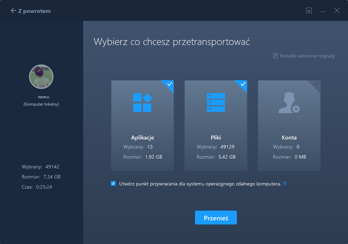Click the migration notes document icon
Screen dimensions: 348x244
275,56
